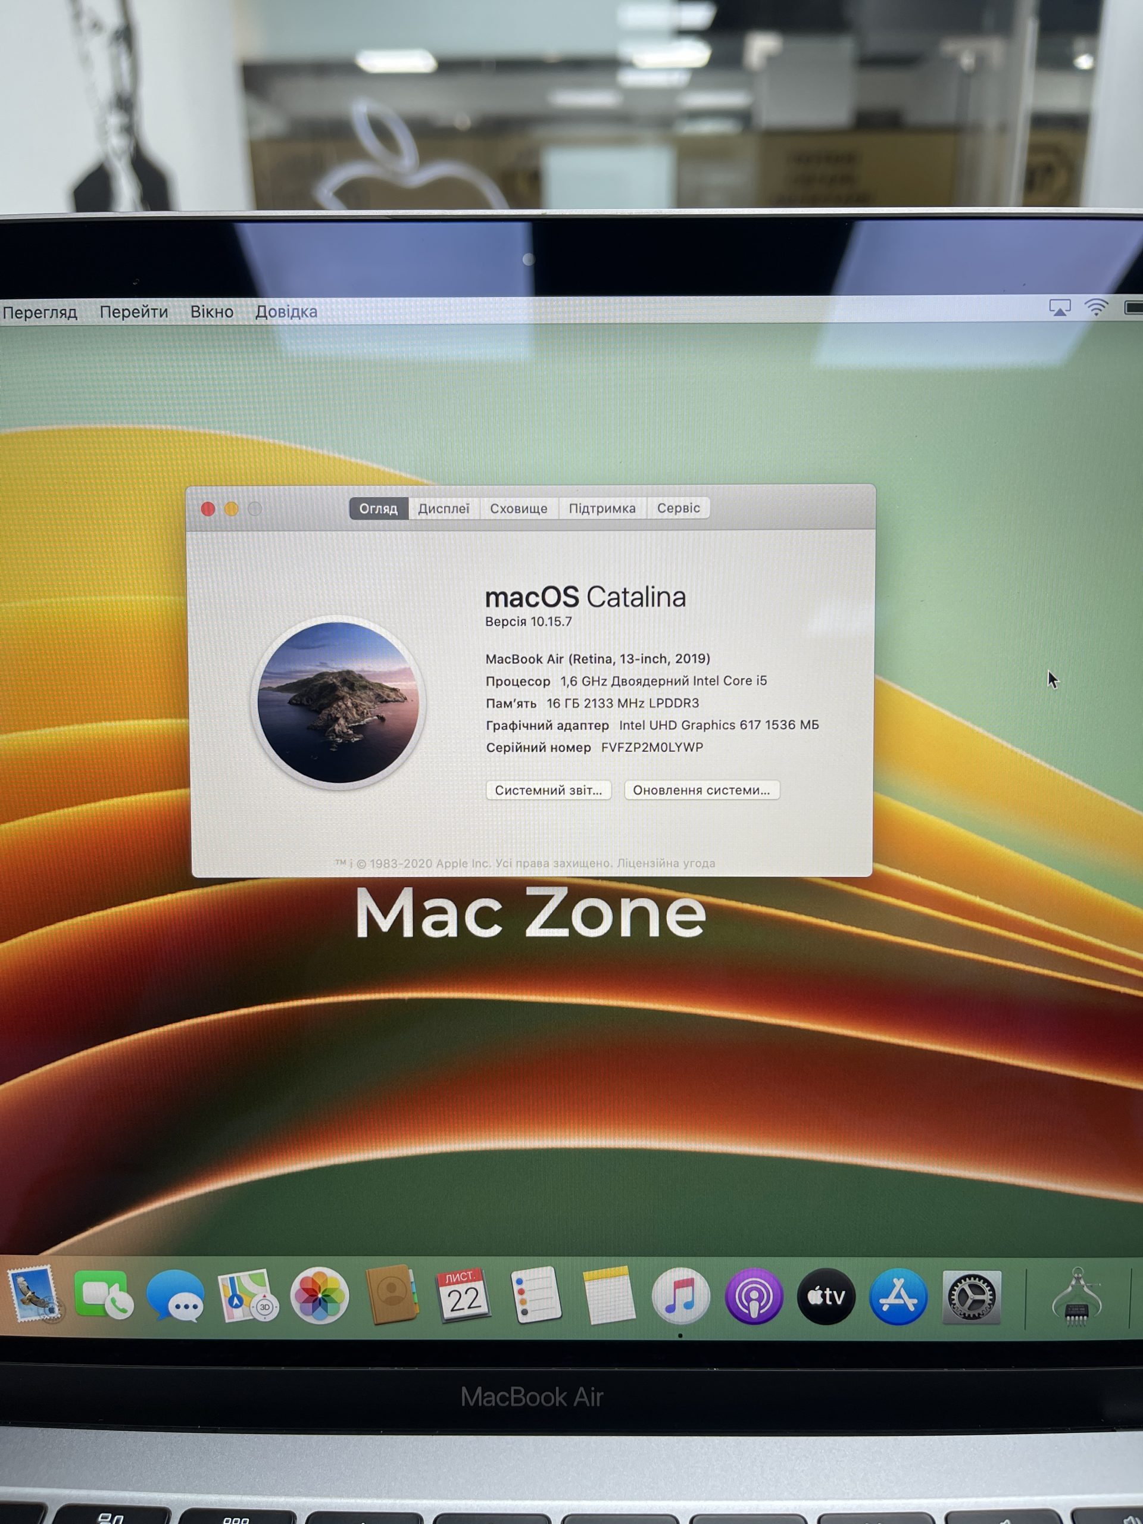1143x1524 pixels.
Task: Click the Оновлення системи... button
Action: point(701,789)
